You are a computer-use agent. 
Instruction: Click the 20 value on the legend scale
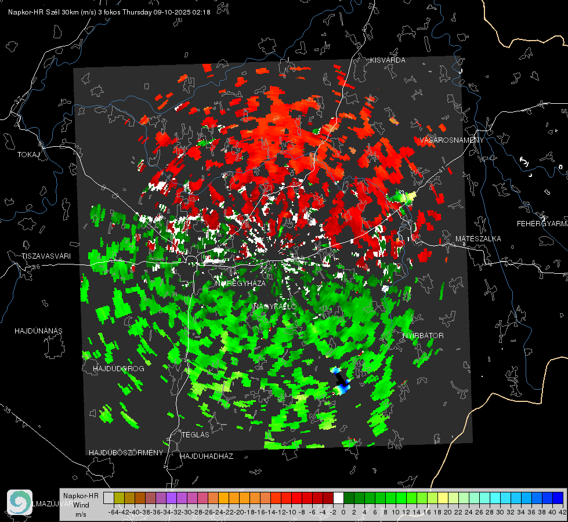[448, 512]
